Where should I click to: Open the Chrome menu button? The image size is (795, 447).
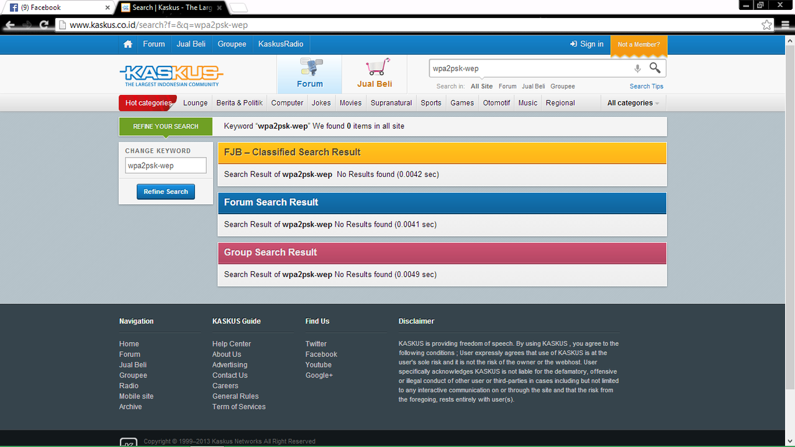[785, 25]
